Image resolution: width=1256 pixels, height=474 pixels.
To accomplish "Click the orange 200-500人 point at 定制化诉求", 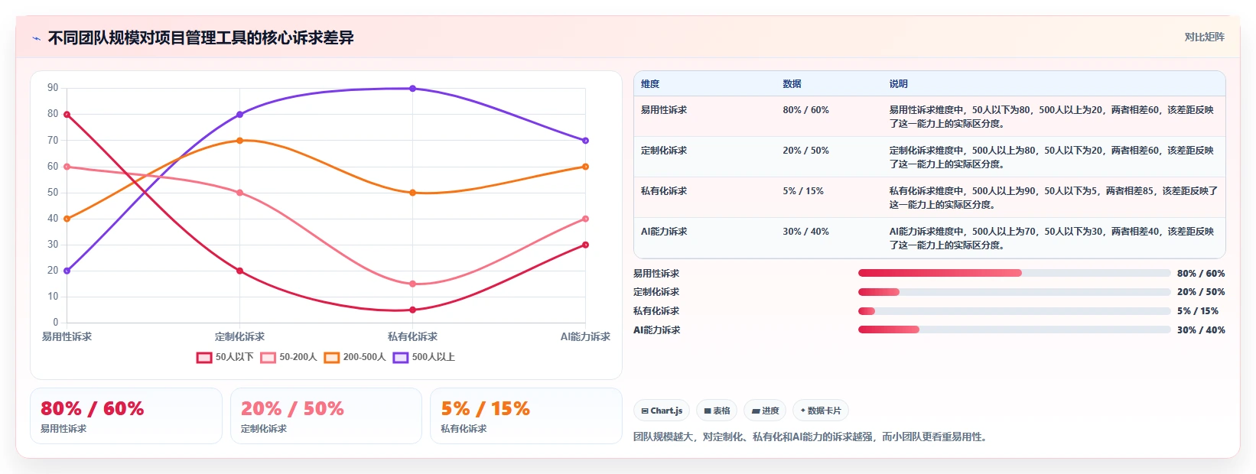I will pos(240,141).
